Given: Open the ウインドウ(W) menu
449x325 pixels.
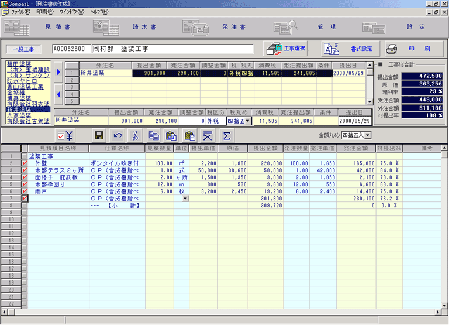Looking at the screenshot, I should [x=72, y=12].
